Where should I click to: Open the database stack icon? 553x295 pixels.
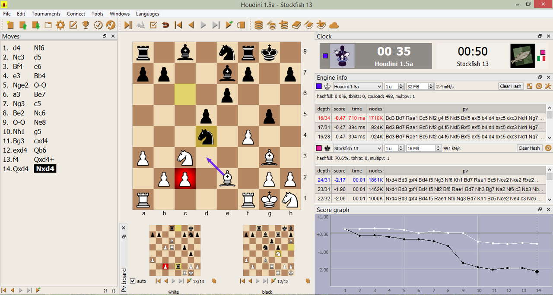coord(258,25)
